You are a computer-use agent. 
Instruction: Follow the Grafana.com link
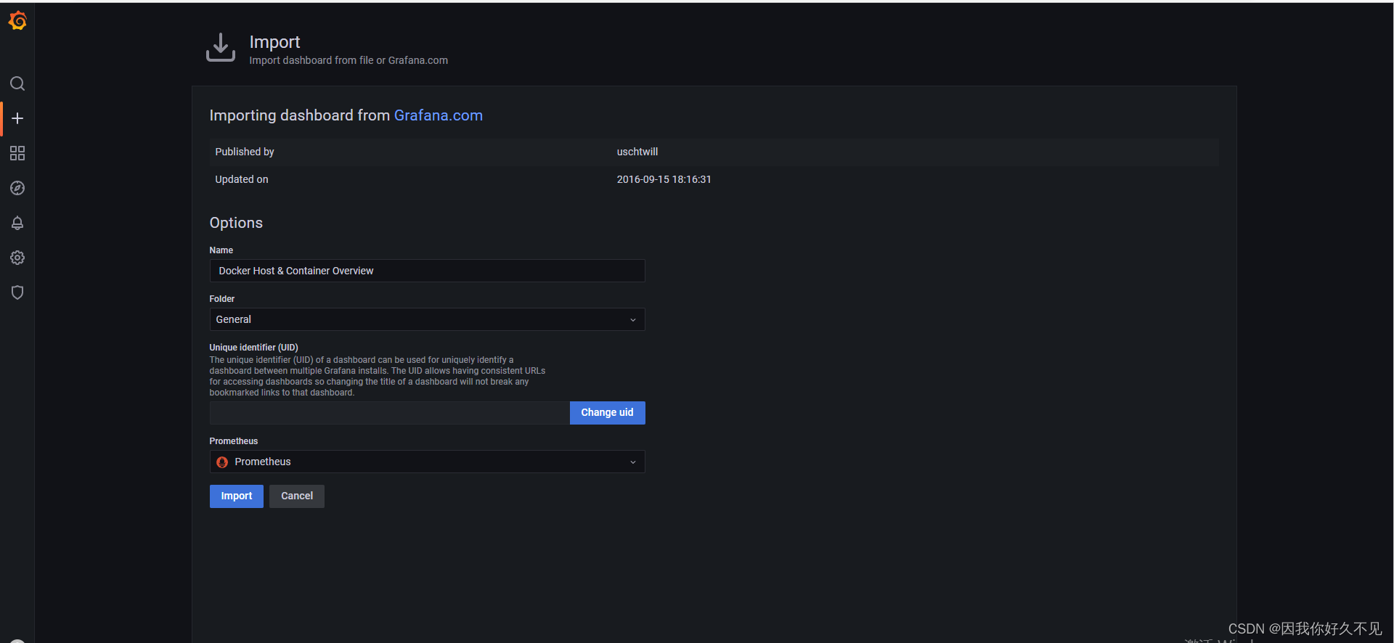[x=439, y=115]
